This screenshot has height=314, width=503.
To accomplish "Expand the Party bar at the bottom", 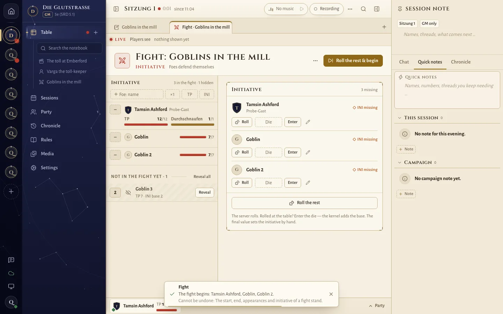I will 377,306.
